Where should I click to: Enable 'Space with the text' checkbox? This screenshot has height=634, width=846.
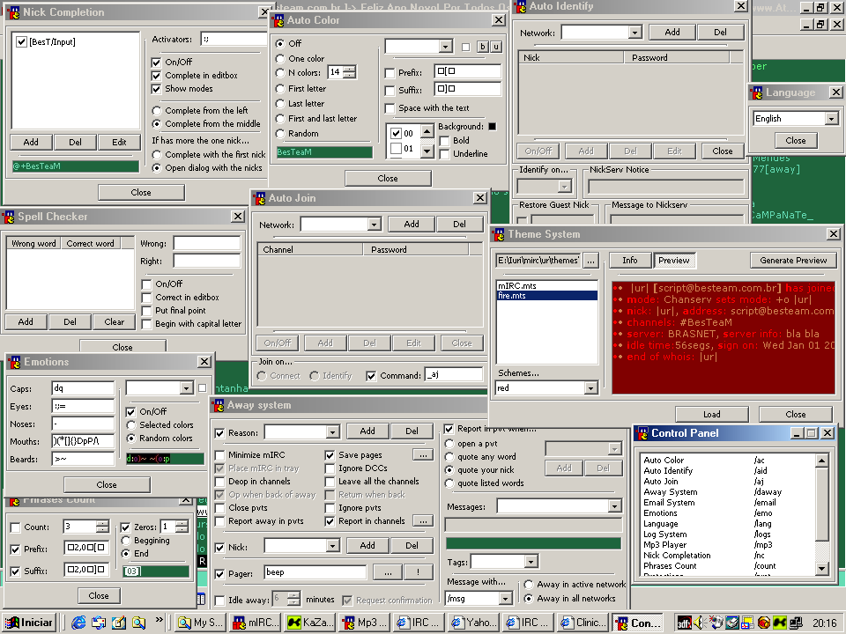point(390,108)
